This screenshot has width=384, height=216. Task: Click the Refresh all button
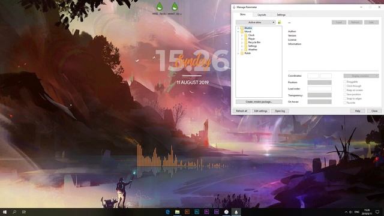tap(241, 111)
